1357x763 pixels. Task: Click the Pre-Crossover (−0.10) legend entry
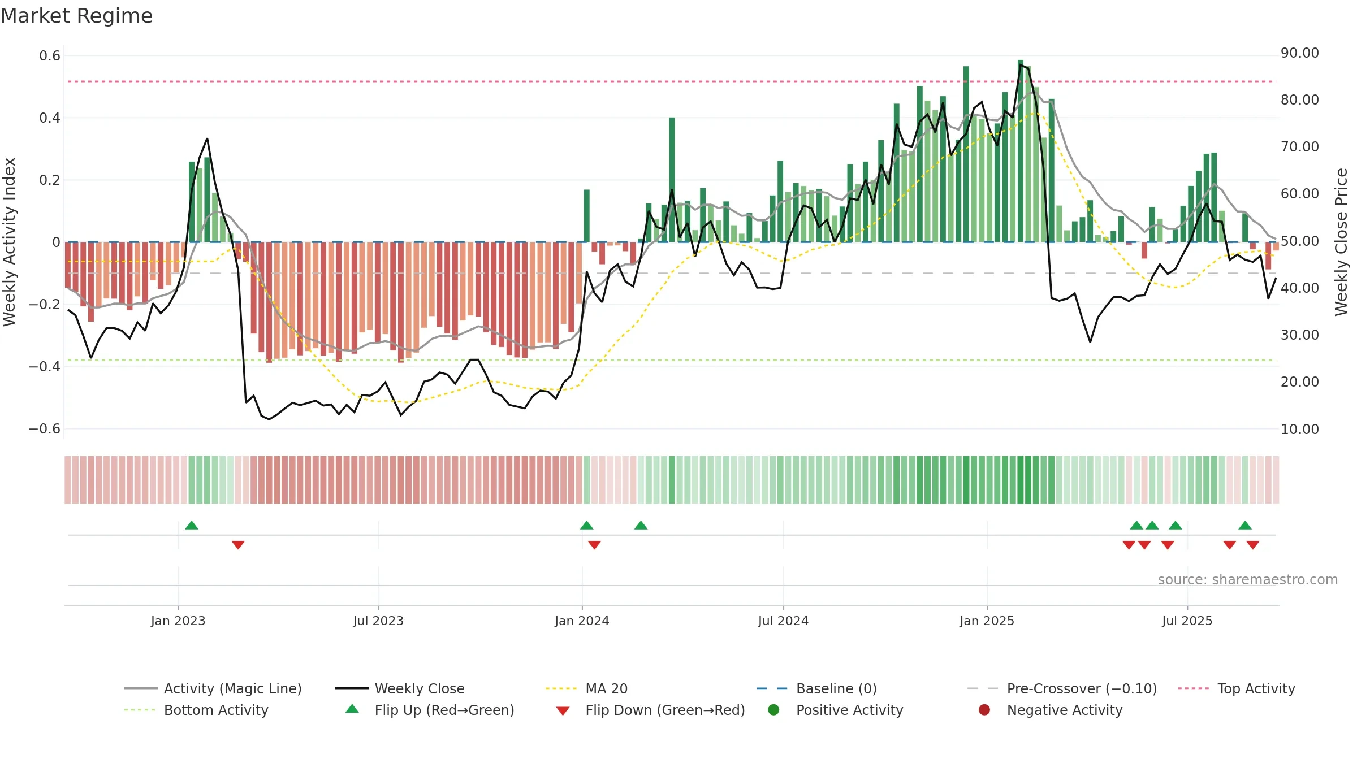tap(1062, 688)
